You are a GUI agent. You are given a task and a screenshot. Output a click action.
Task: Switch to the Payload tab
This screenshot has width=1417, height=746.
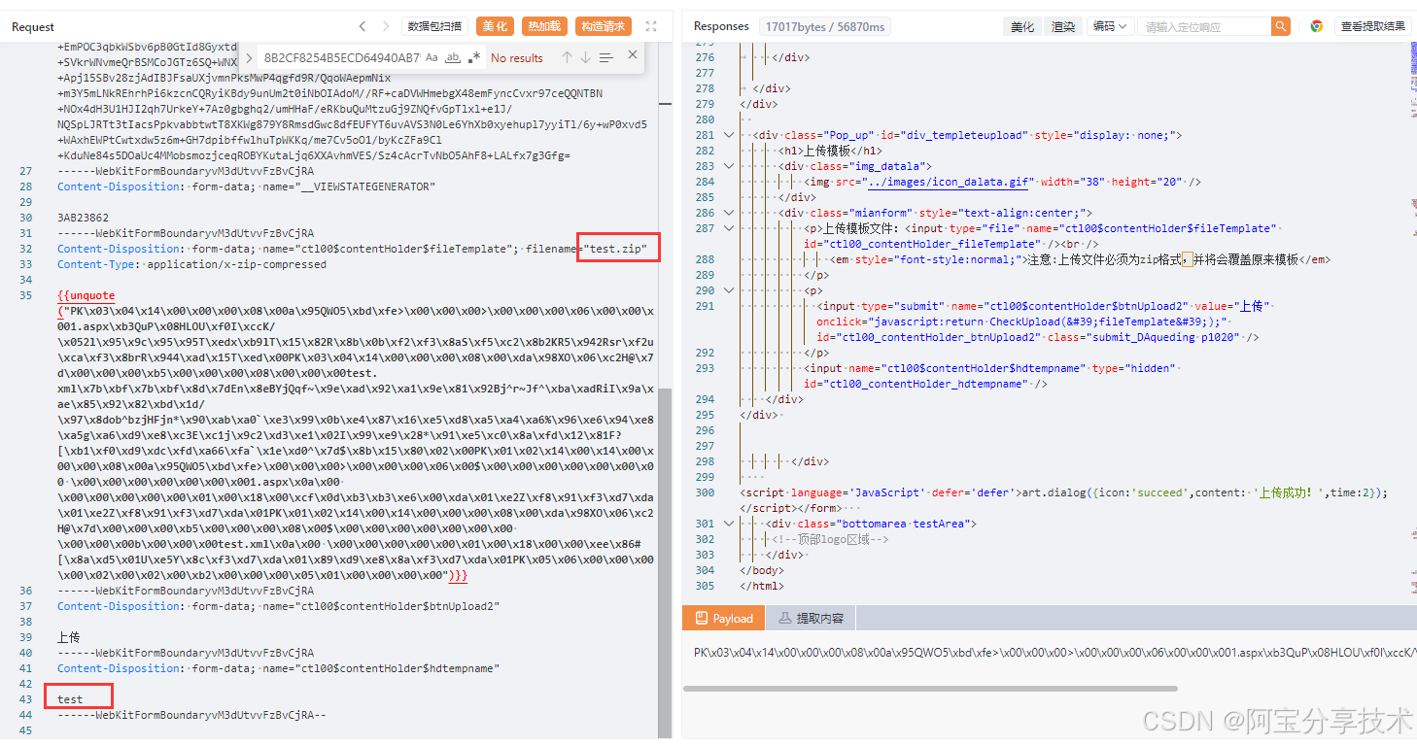[723, 618]
